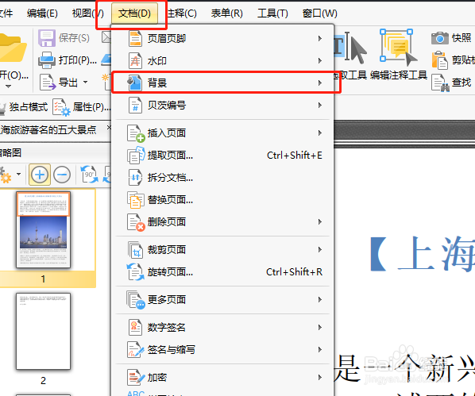
Task: Expand the 签名与缩写 submenu arrow
Action: click(x=320, y=349)
